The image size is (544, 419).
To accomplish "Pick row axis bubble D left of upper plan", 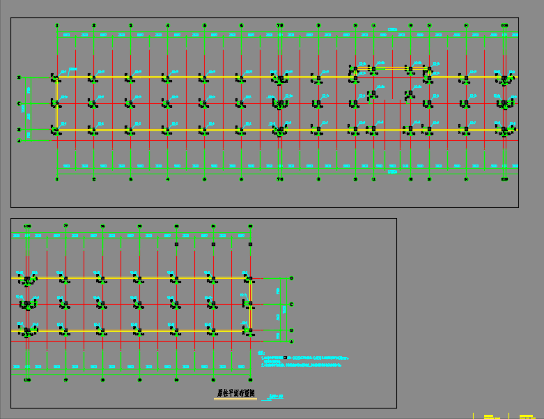I will click(x=19, y=77).
